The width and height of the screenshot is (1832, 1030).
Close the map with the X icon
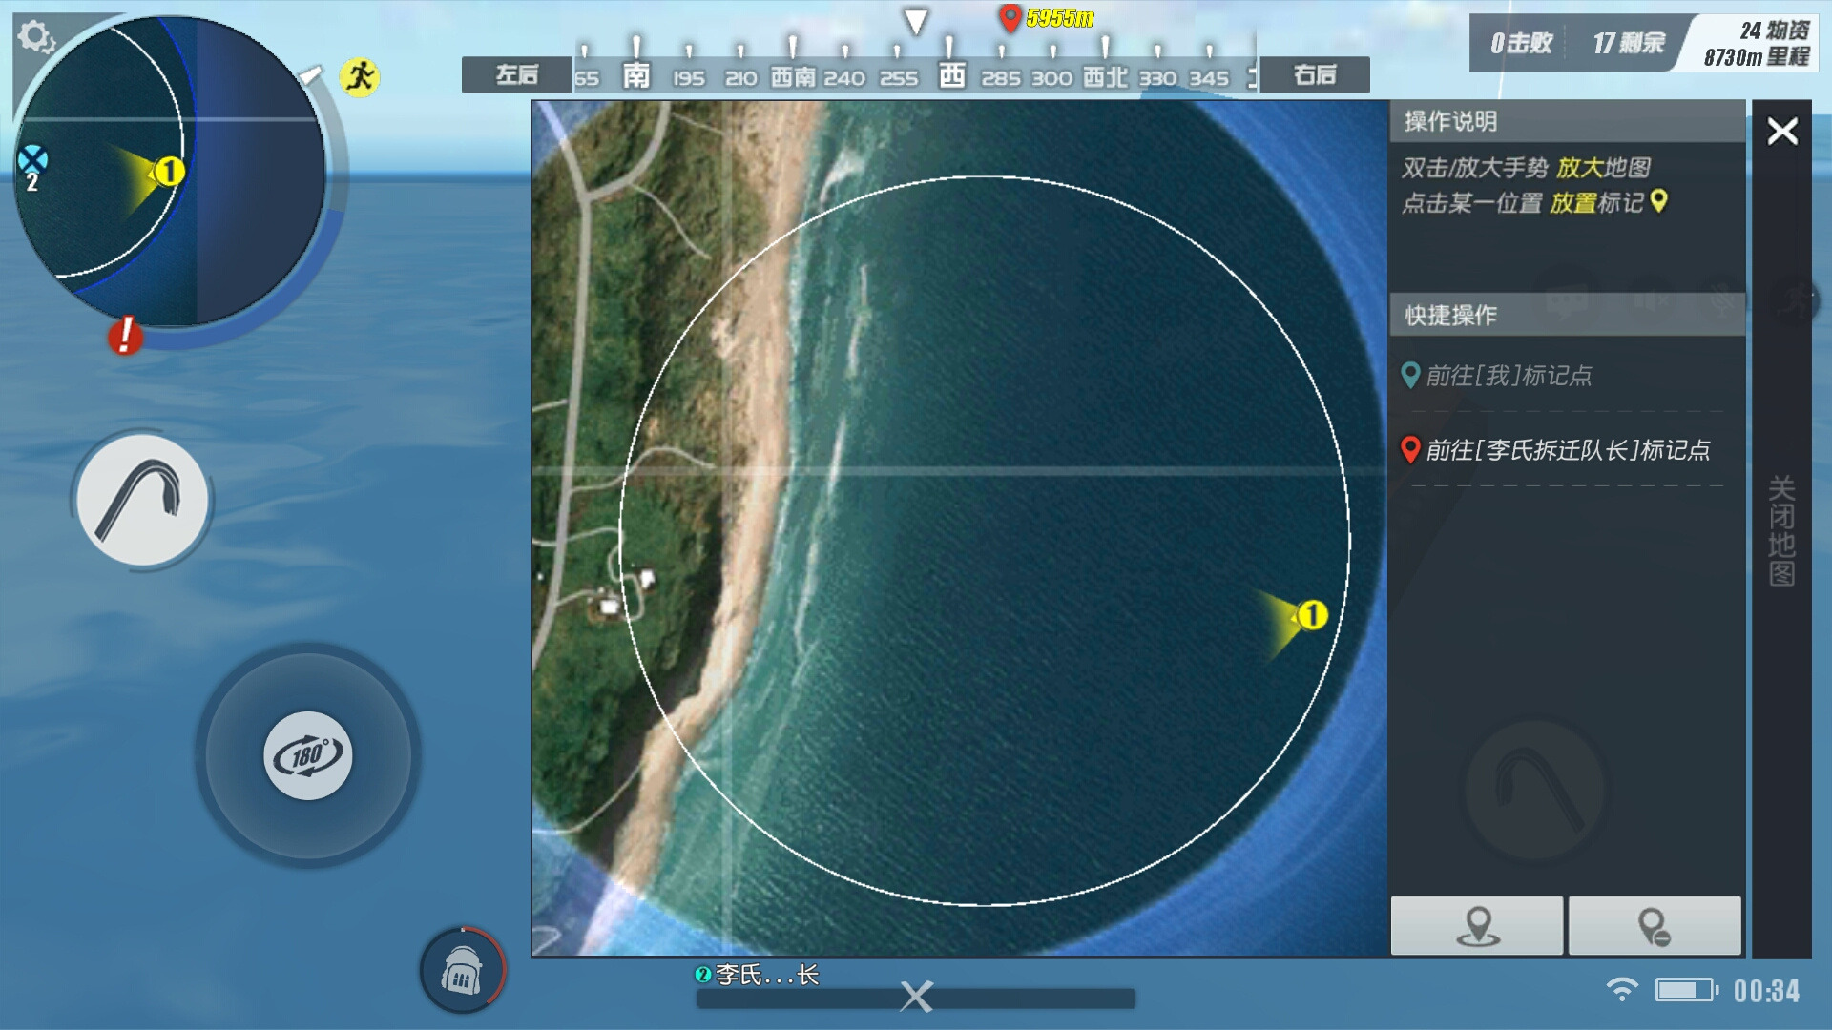pyautogui.click(x=1782, y=132)
